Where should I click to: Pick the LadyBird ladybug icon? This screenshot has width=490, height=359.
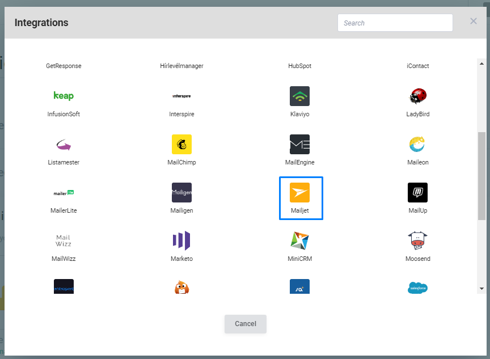[x=418, y=96]
